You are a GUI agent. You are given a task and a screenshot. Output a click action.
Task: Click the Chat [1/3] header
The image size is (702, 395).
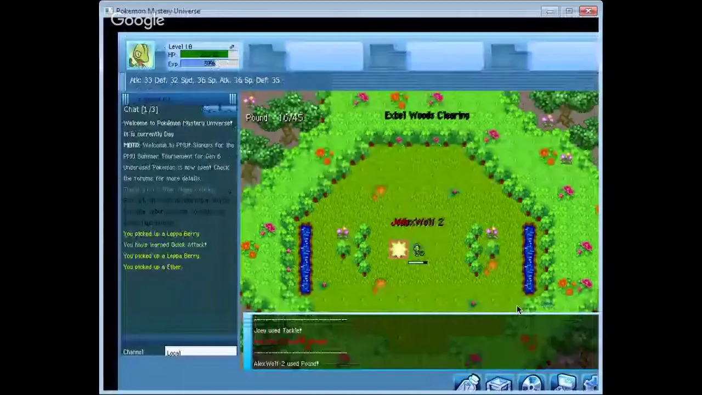pyautogui.click(x=141, y=110)
